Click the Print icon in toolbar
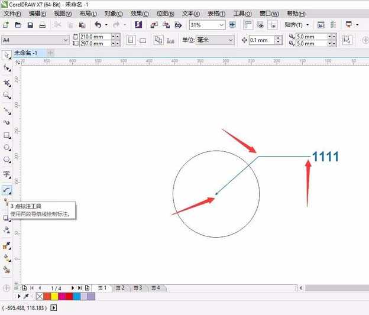The width and height of the screenshot is (369, 315). 42,25
